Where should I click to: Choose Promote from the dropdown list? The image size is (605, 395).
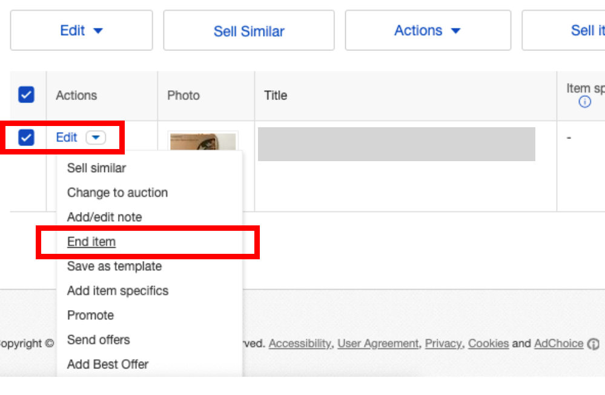tap(90, 315)
